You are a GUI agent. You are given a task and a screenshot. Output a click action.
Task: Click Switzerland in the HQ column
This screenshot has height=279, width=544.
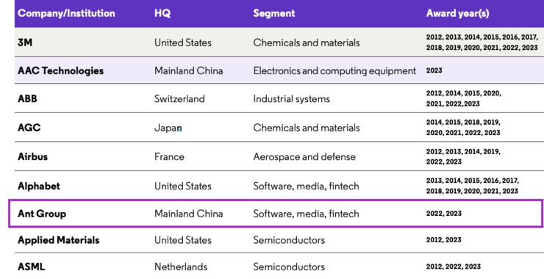pos(179,99)
